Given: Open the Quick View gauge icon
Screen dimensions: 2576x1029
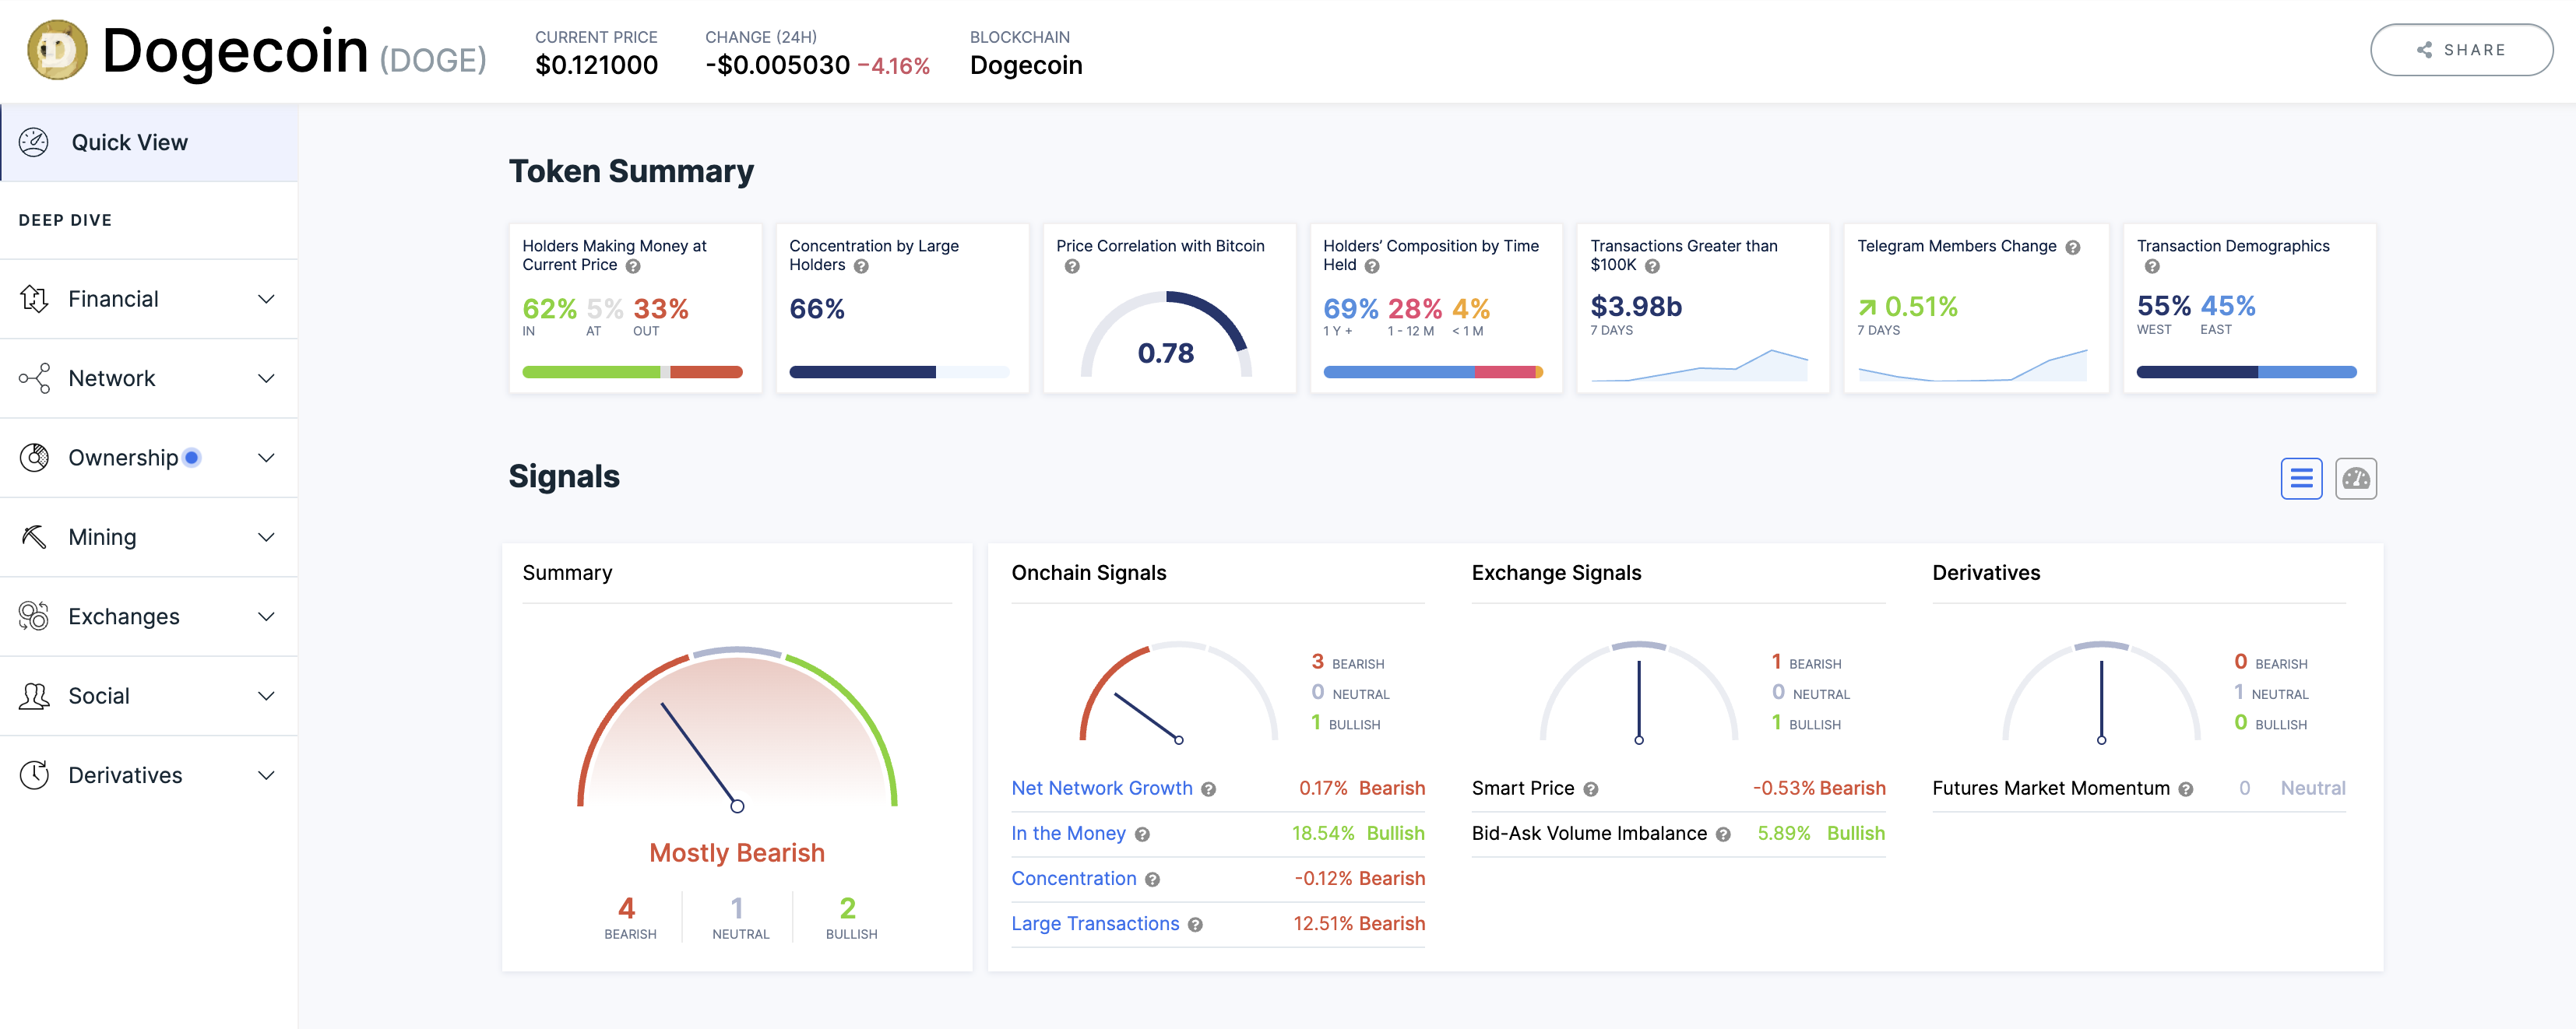Looking at the screenshot, I should tap(34, 142).
